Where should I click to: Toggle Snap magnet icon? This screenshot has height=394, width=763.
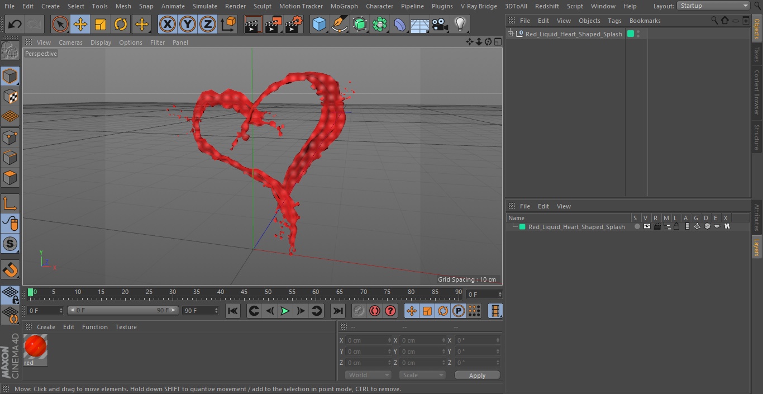[x=10, y=270]
